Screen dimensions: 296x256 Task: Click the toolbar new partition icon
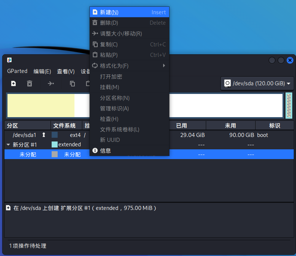point(13,83)
